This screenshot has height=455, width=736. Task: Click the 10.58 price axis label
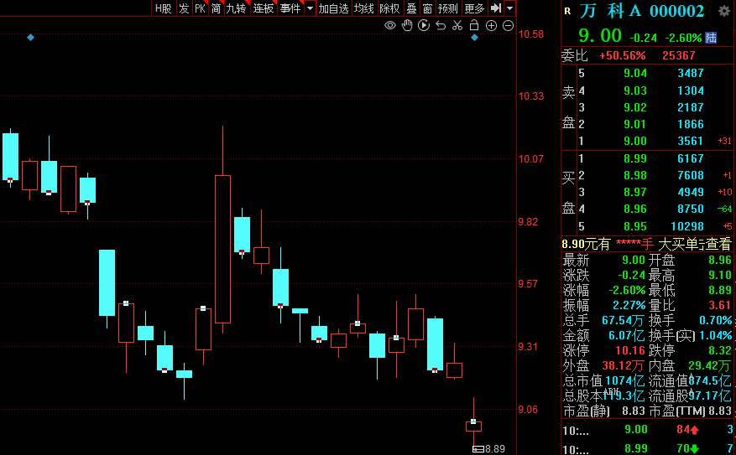coord(531,34)
